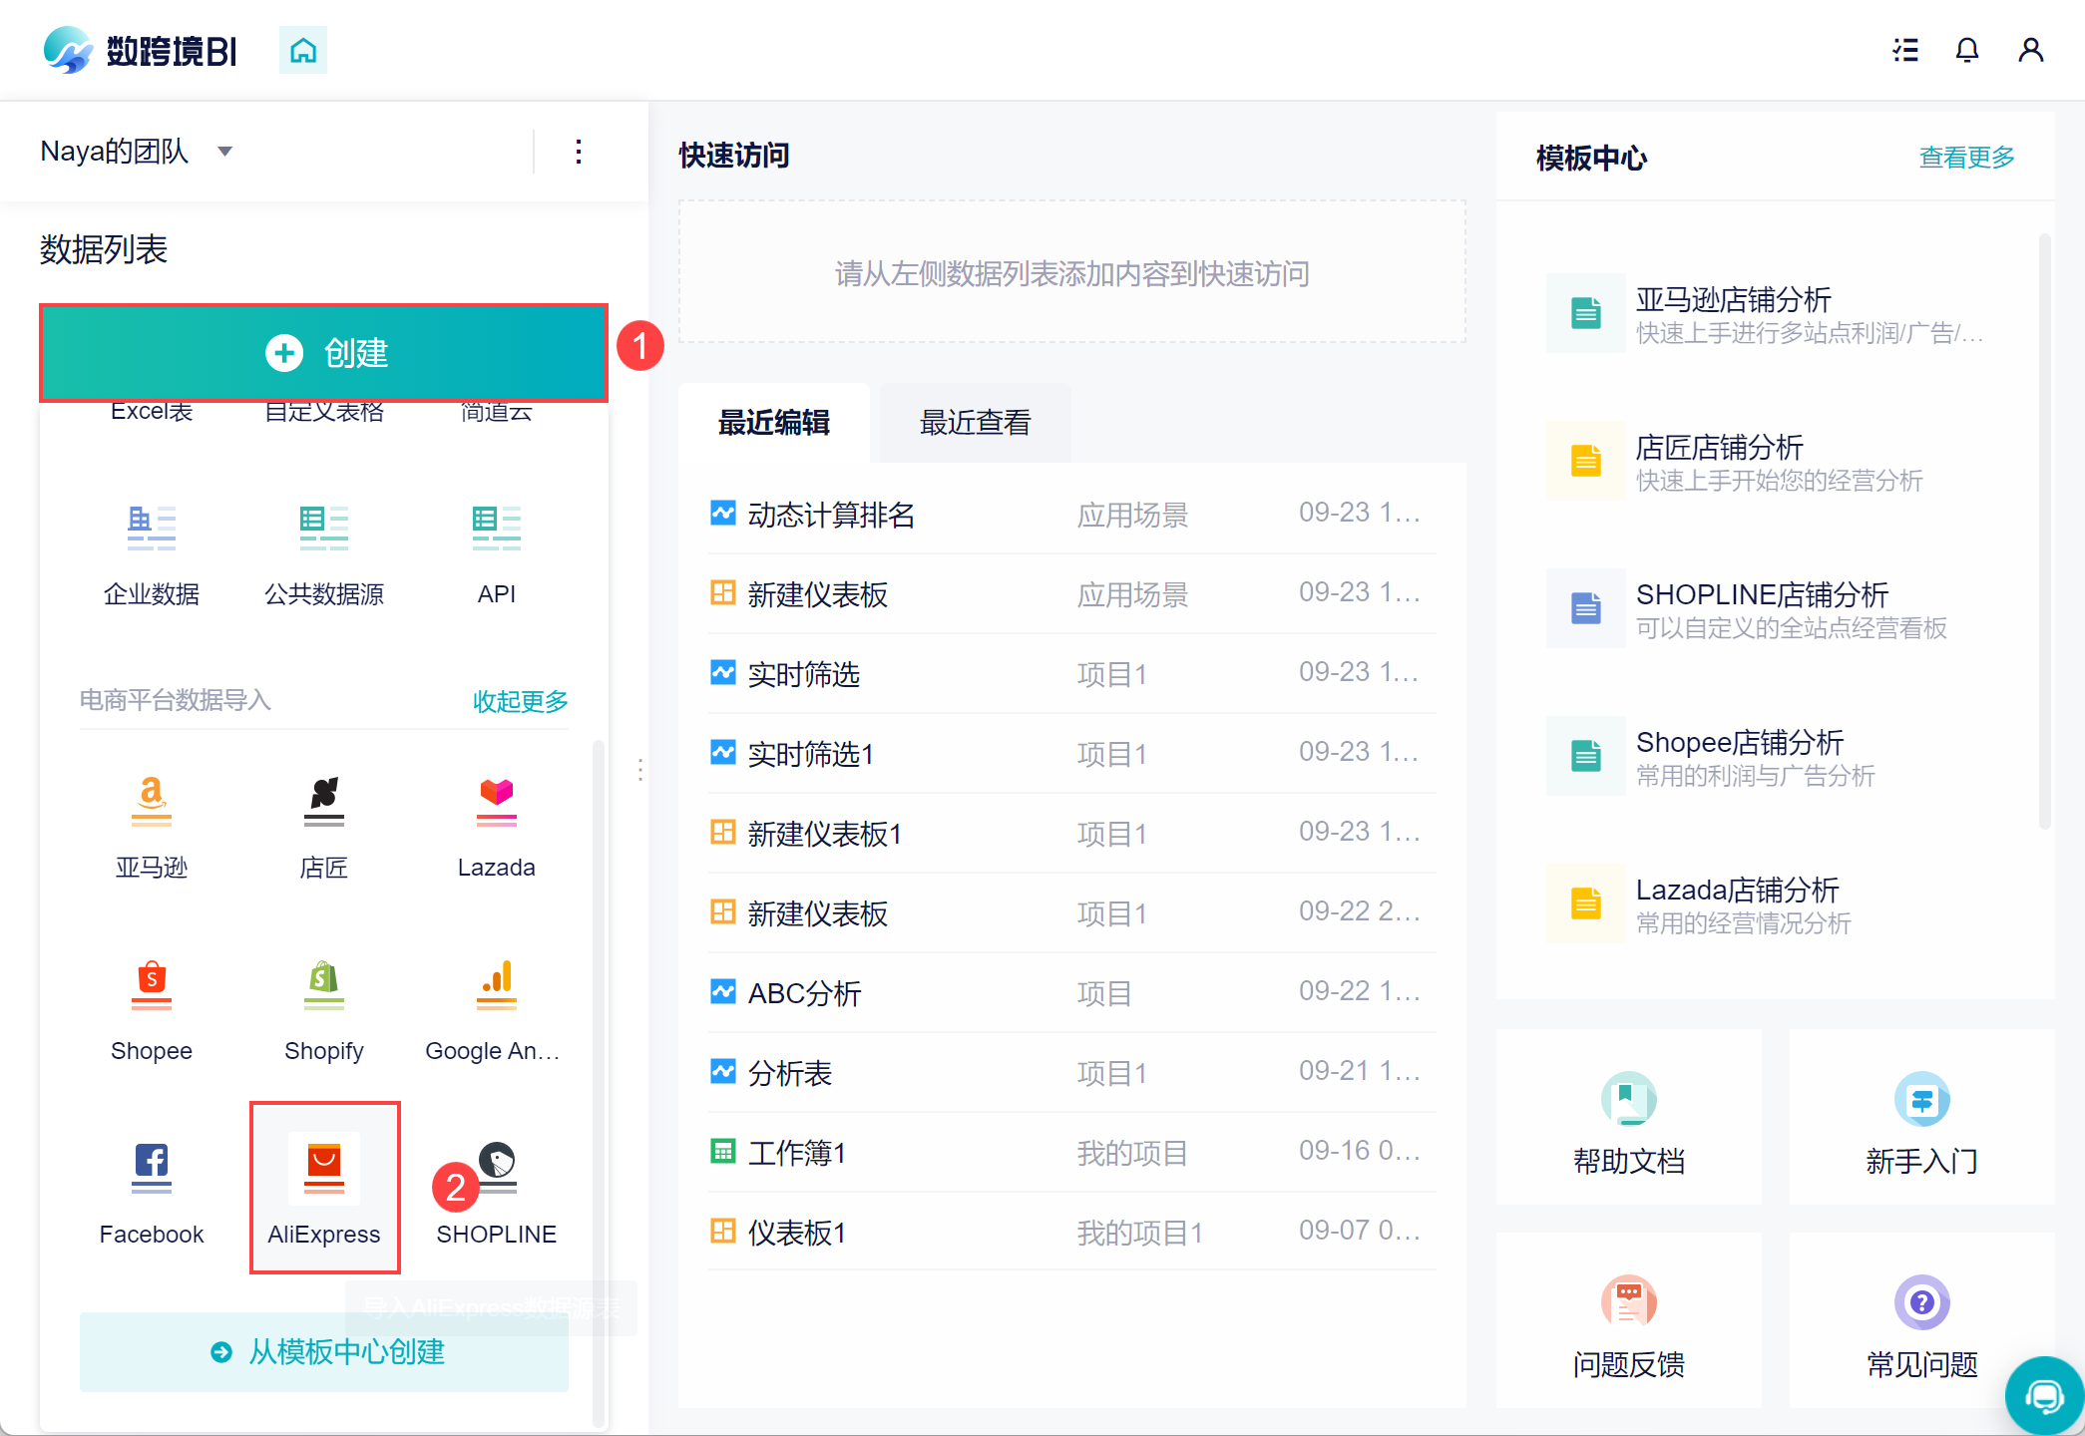2085x1436 pixels.
Task: Click the 我的项目 label beside 工作簿1
Action: pos(1132,1154)
